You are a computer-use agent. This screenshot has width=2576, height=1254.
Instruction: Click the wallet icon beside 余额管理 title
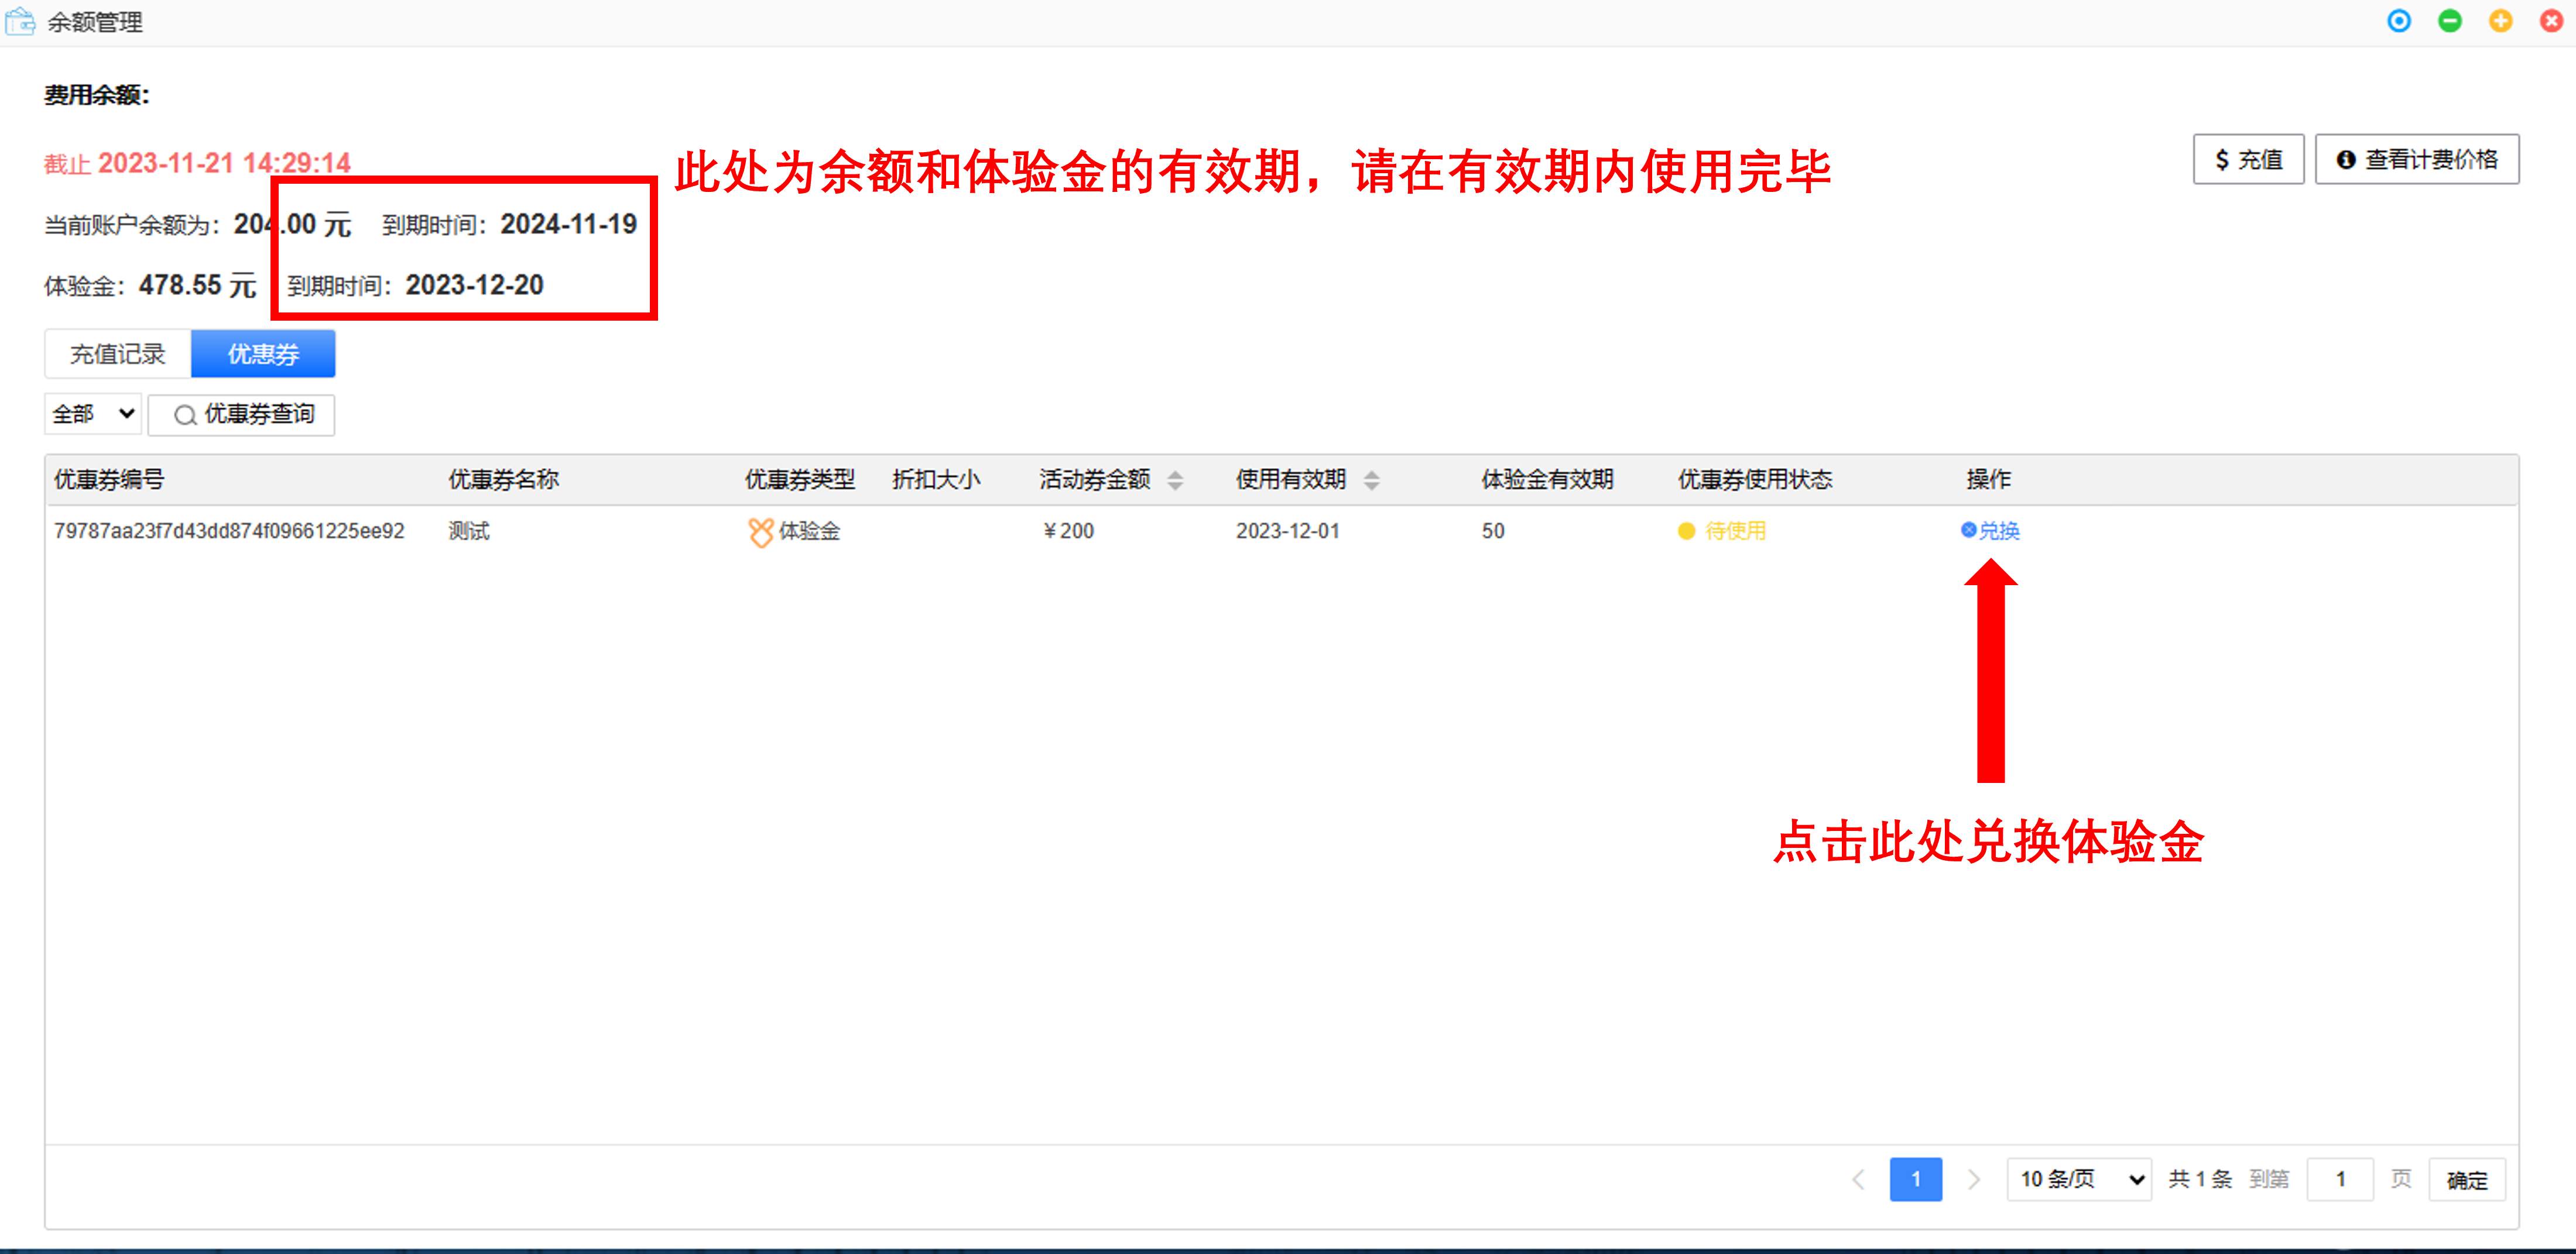20,21
